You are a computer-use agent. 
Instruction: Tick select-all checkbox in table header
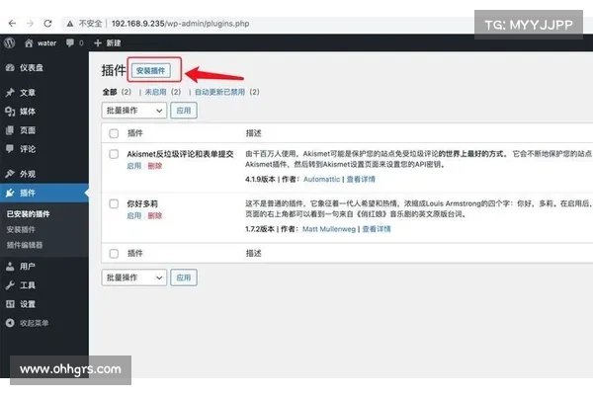pyautogui.click(x=114, y=133)
